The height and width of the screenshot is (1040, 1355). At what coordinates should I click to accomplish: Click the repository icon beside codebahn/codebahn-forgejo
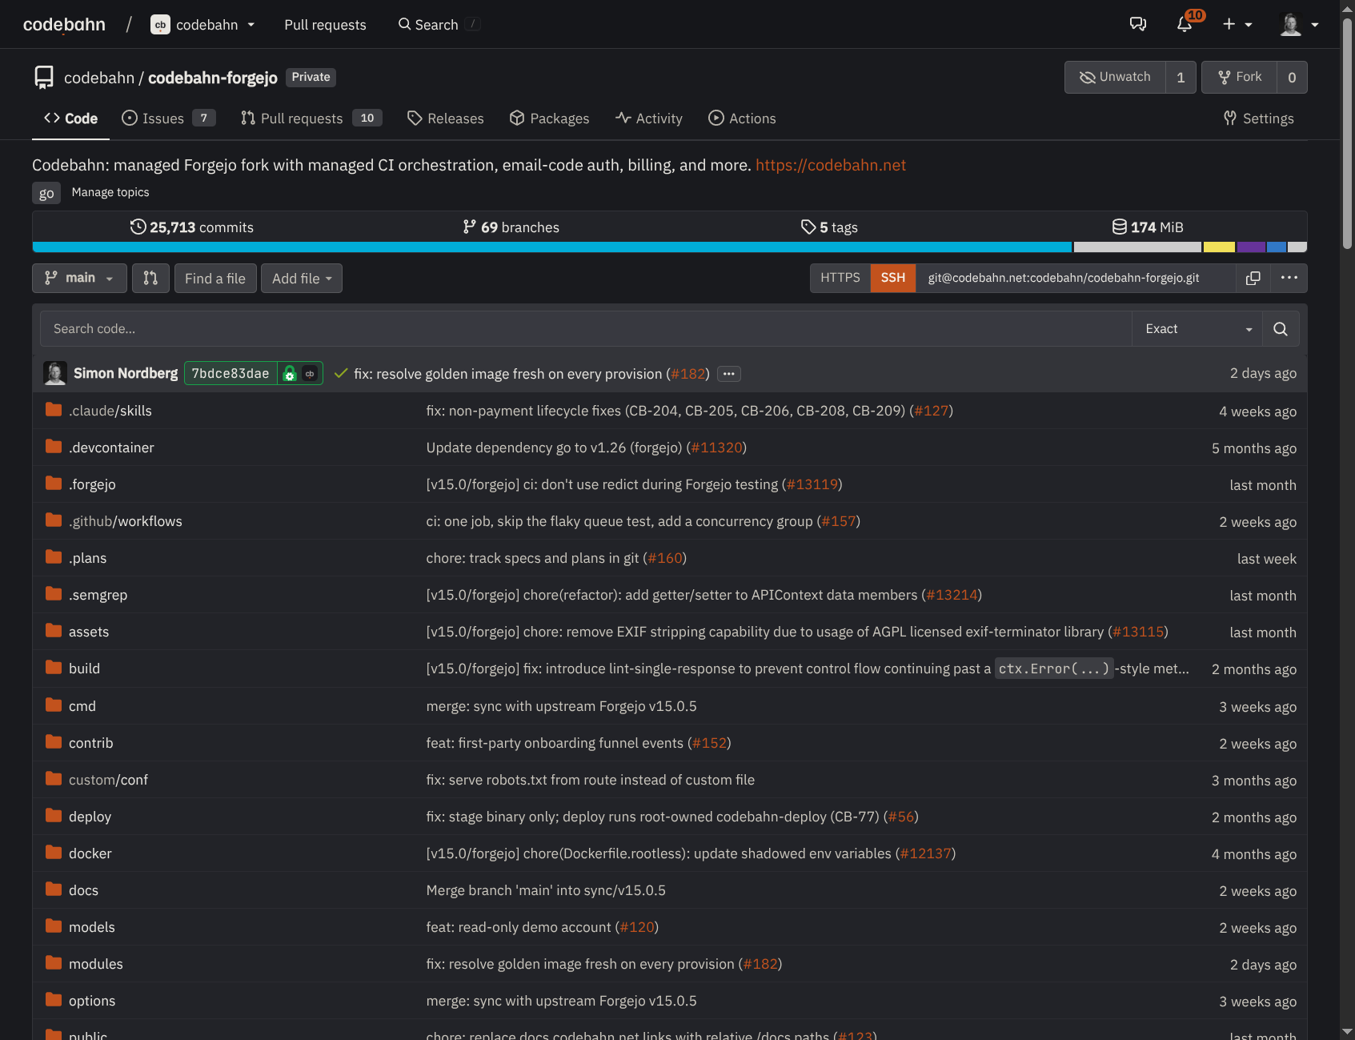click(44, 78)
